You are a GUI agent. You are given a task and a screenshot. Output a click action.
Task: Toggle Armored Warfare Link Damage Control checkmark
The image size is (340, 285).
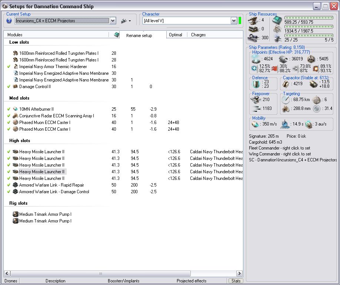(9, 192)
